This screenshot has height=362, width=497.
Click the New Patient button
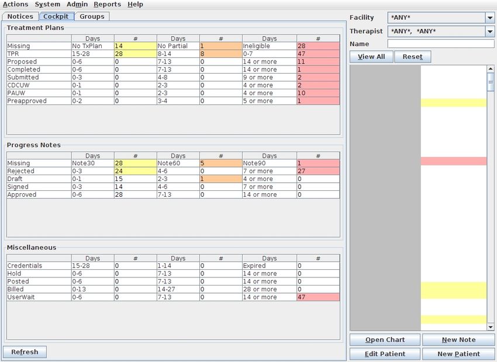(458, 354)
